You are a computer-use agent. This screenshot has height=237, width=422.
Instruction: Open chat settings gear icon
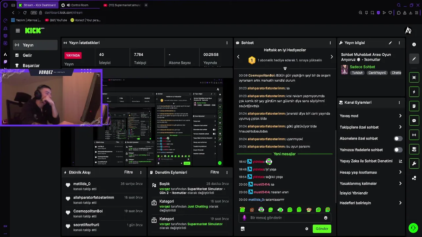click(x=307, y=229)
